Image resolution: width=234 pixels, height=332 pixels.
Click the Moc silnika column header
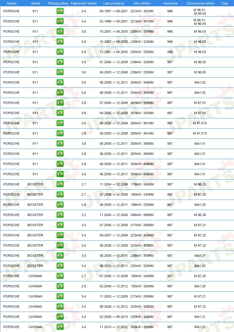tap(142, 3)
